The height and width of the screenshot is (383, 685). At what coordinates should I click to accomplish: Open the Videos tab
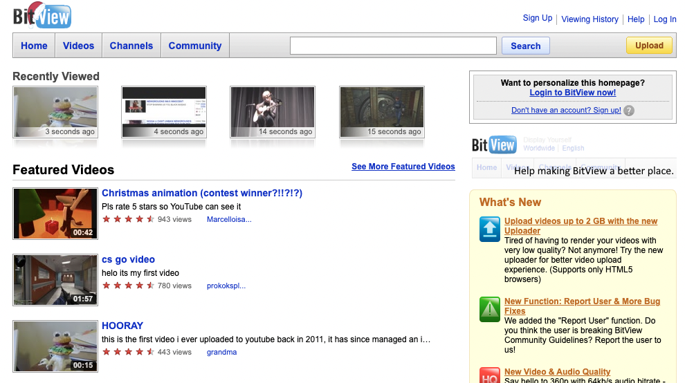(x=78, y=46)
